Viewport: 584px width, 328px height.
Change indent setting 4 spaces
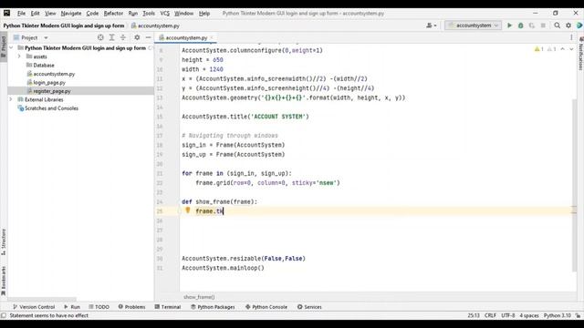click(529, 315)
